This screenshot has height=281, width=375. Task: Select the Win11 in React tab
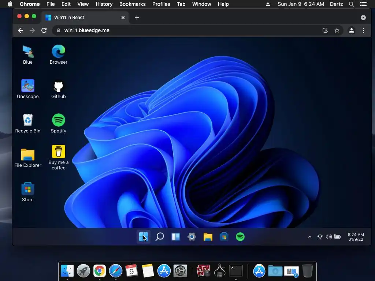[85, 18]
